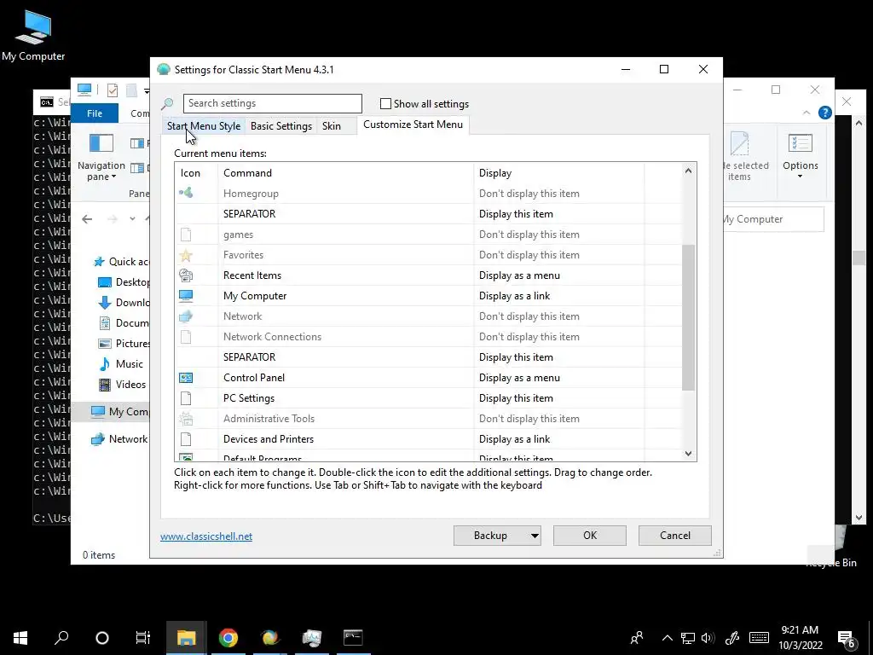The image size is (873, 655).
Task: Click OK to apply settings
Action: tap(590, 536)
